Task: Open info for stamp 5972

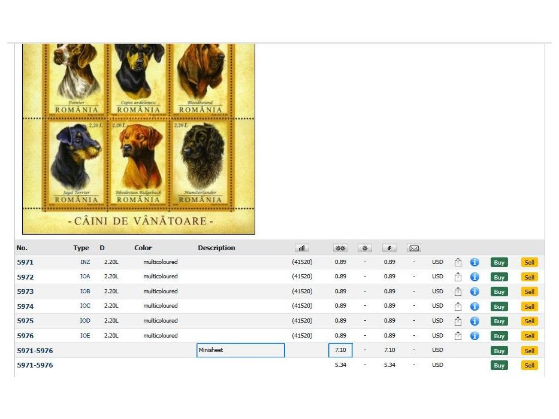Action: coord(475,277)
